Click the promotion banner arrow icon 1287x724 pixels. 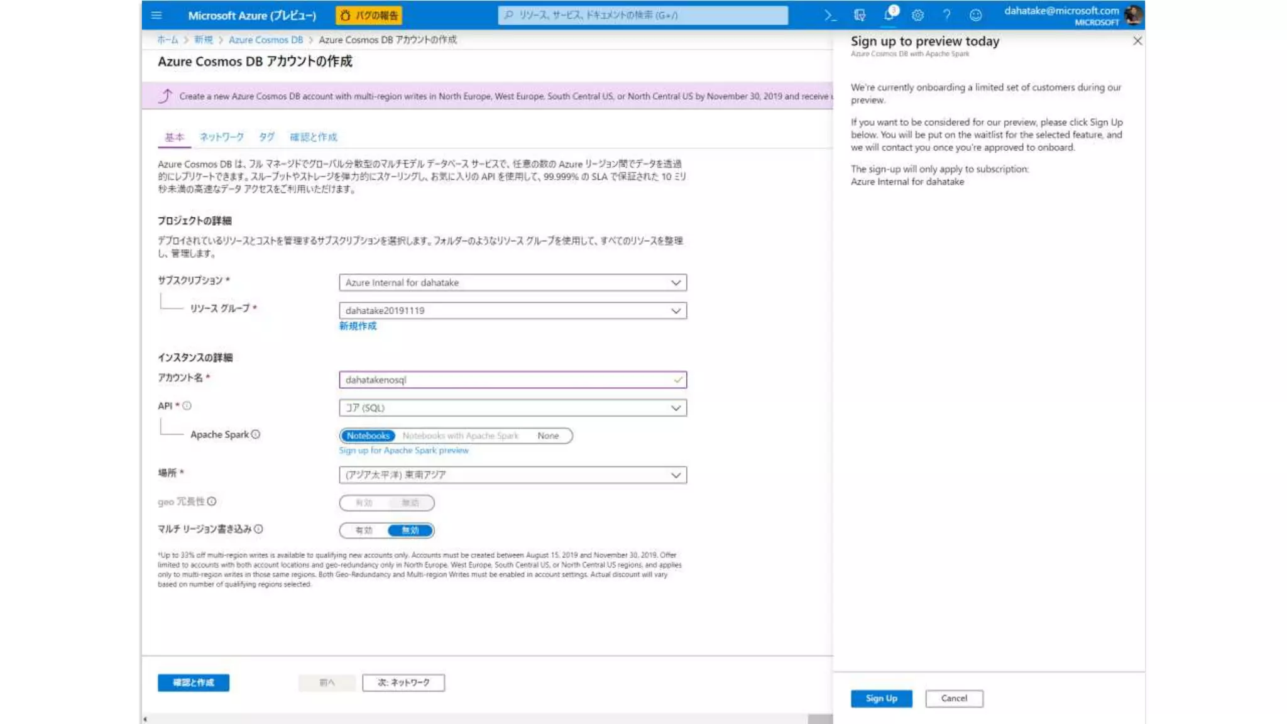tap(165, 96)
